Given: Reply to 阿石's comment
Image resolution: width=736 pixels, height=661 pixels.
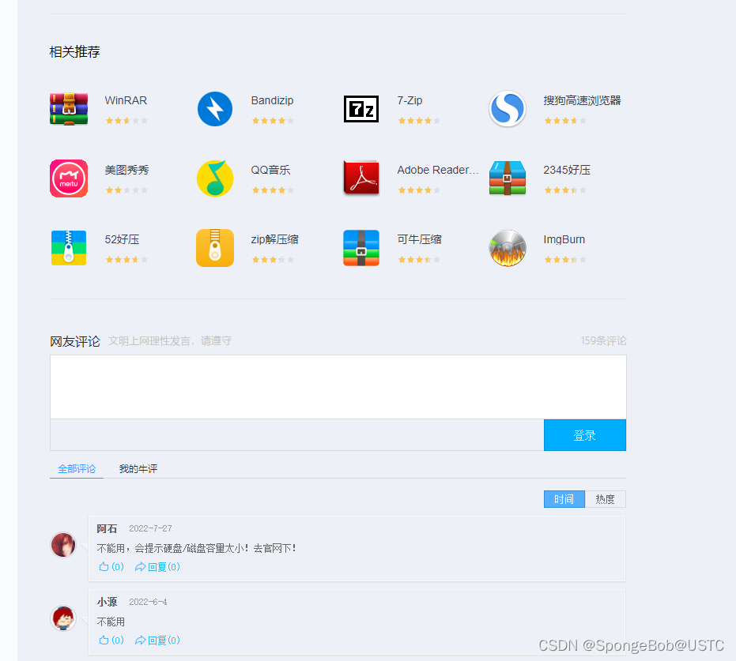Looking at the screenshot, I should pyautogui.click(x=157, y=567).
